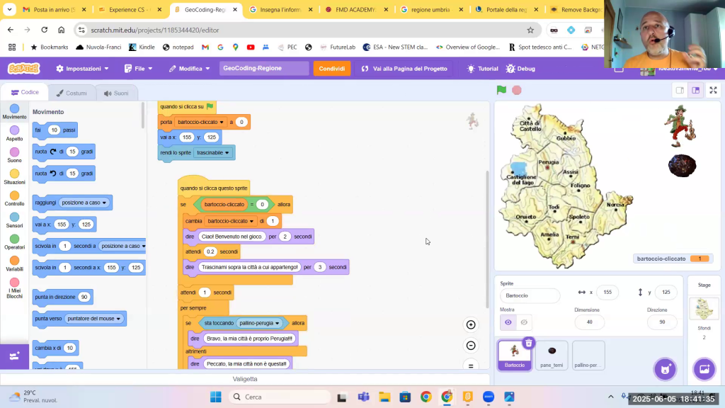This screenshot has height=408, width=725.
Task: Select the Stage backdrop thumbnail
Action: [x=704, y=308]
